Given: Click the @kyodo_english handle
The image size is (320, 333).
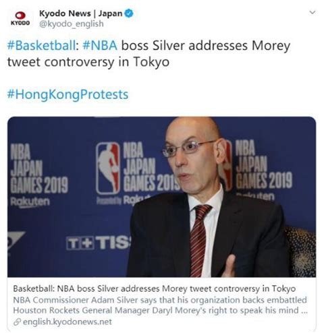Looking at the screenshot, I should pyautogui.click(x=72, y=24).
